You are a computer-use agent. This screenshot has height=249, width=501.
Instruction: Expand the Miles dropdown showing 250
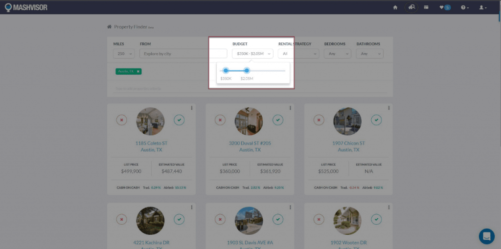coord(124,54)
